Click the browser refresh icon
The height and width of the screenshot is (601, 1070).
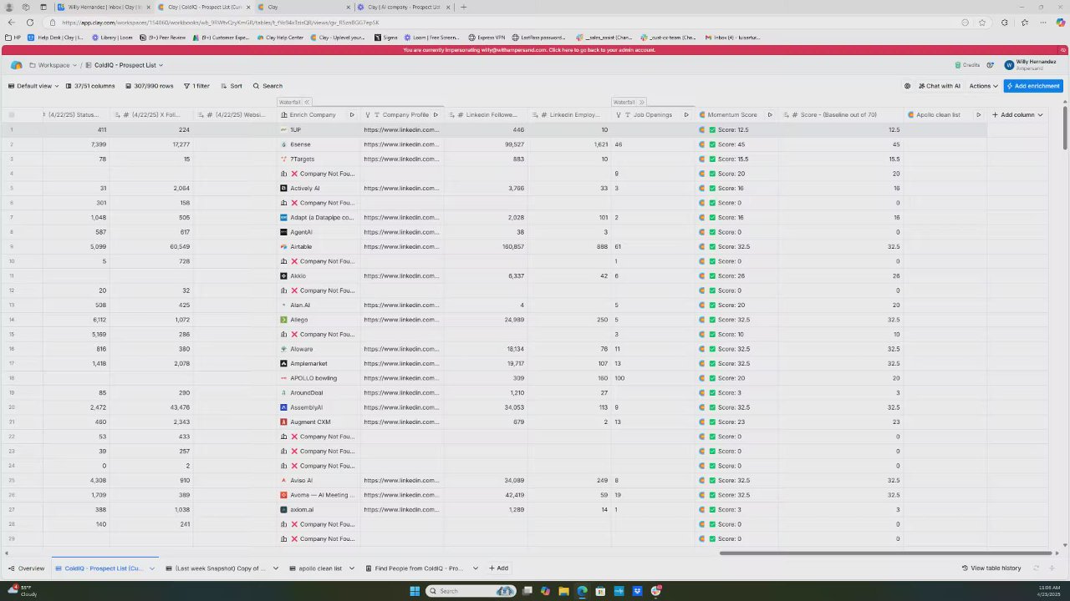click(30, 23)
